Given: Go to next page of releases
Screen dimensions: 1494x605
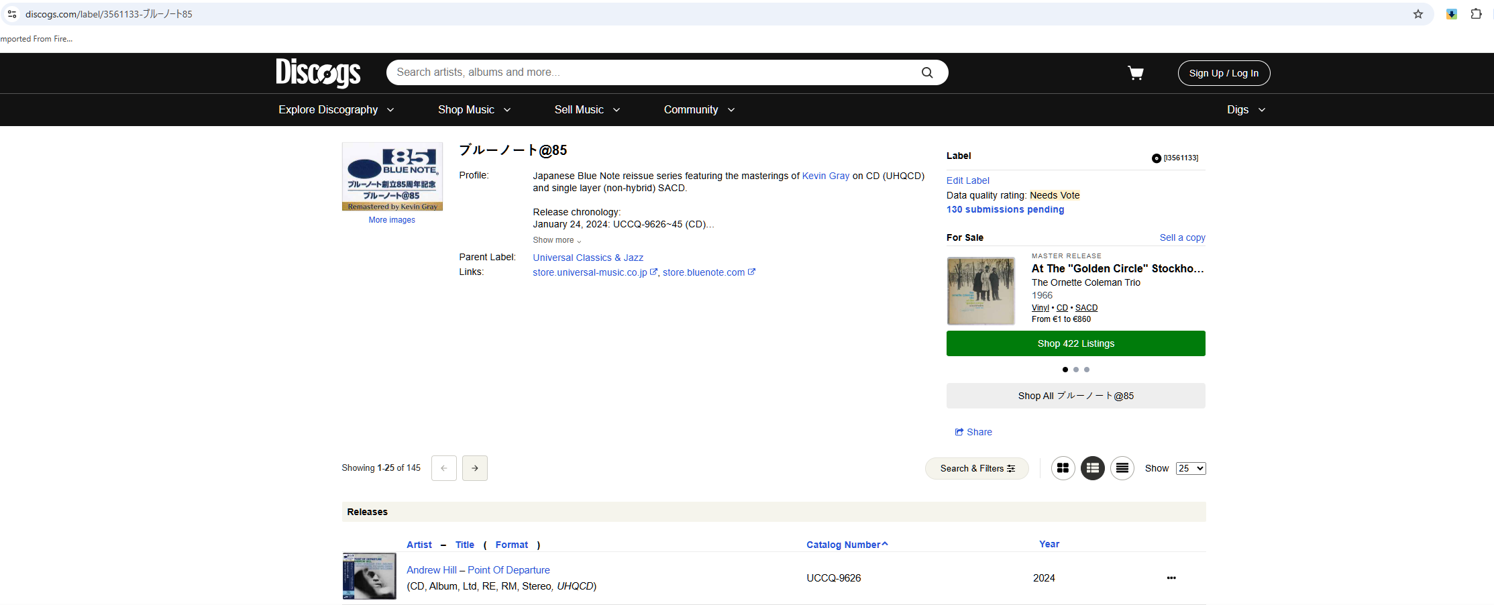Looking at the screenshot, I should click(x=475, y=468).
